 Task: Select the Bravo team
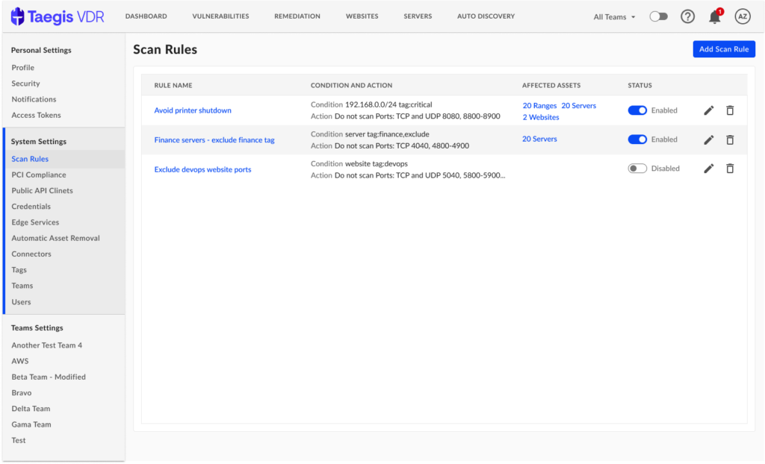coord(22,393)
